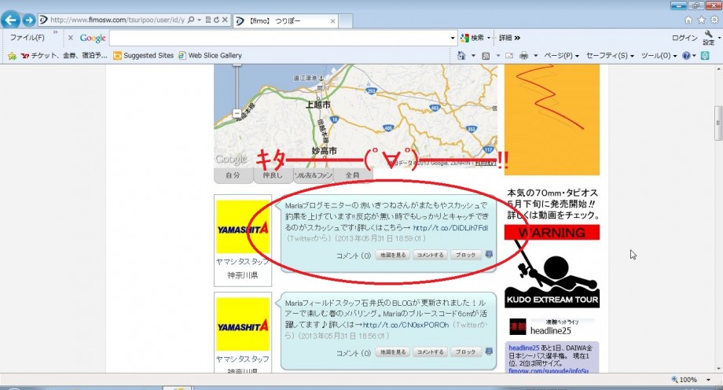Stop loading with the address bar X
Image resolution: width=723 pixels, height=390 pixels.
[225, 20]
